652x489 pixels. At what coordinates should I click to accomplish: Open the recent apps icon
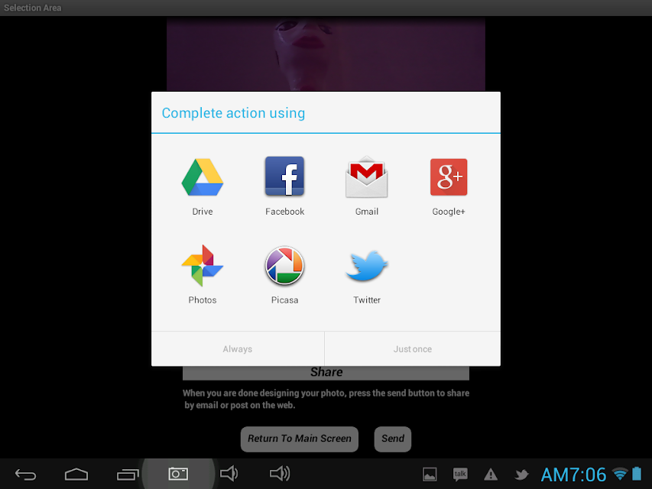pyautogui.click(x=128, y=474)
